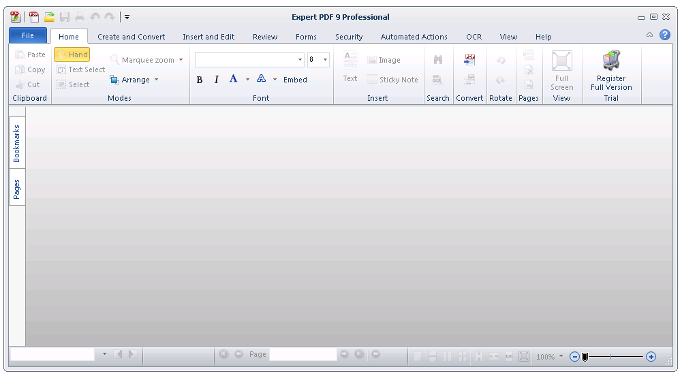Toggle Bold formatting
The image size is (682, 380).
point(200,80)
